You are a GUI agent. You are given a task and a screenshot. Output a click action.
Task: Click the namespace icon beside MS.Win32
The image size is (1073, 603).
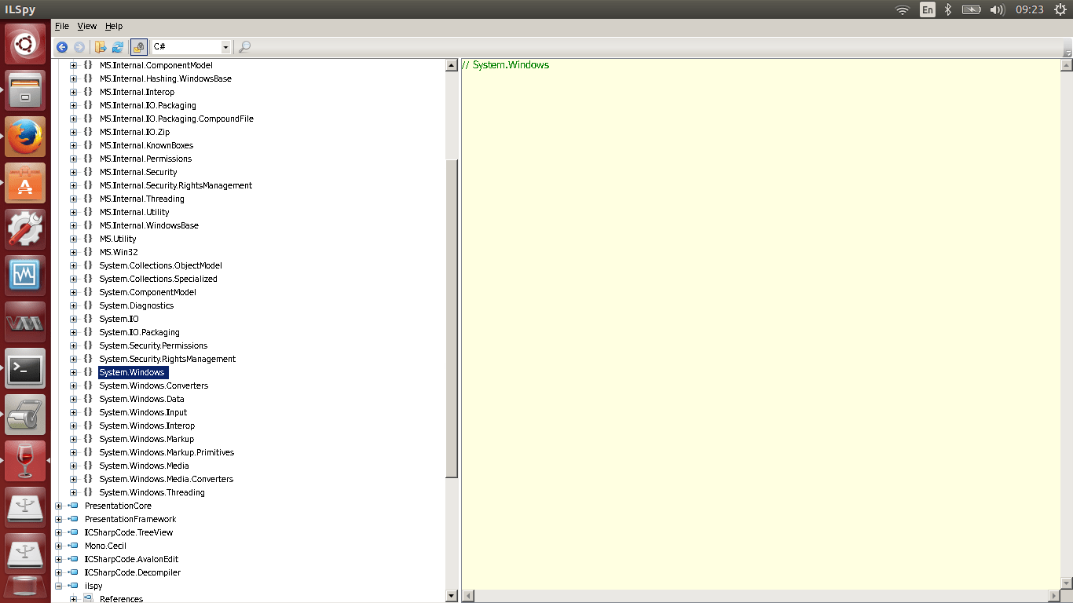click(x=88, y=252)
